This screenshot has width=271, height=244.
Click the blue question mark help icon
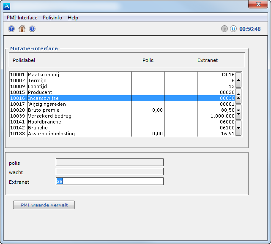pos(11,29)
